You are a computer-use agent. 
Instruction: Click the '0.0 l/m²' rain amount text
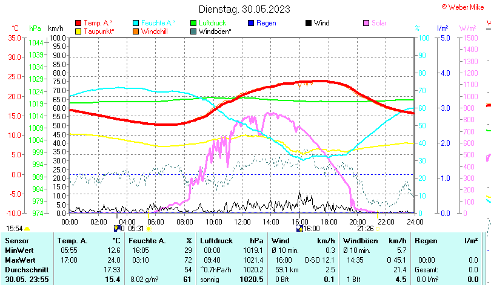click(427, 280)
